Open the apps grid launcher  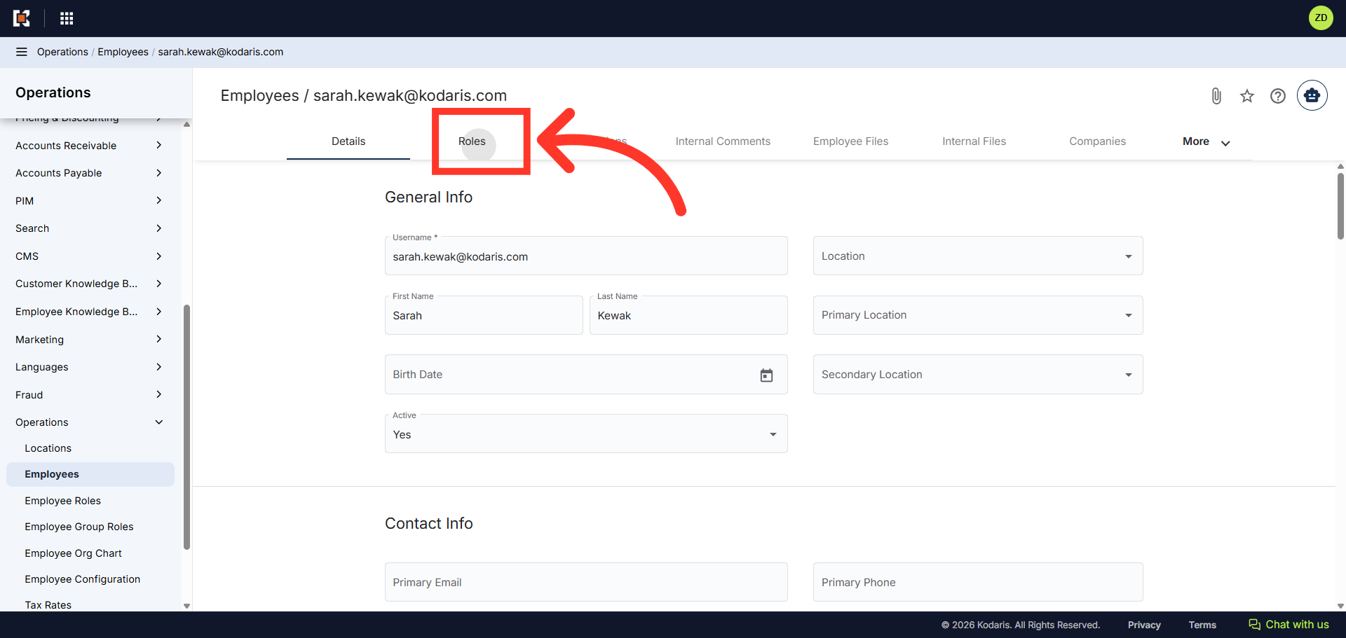tap(67, 18)
